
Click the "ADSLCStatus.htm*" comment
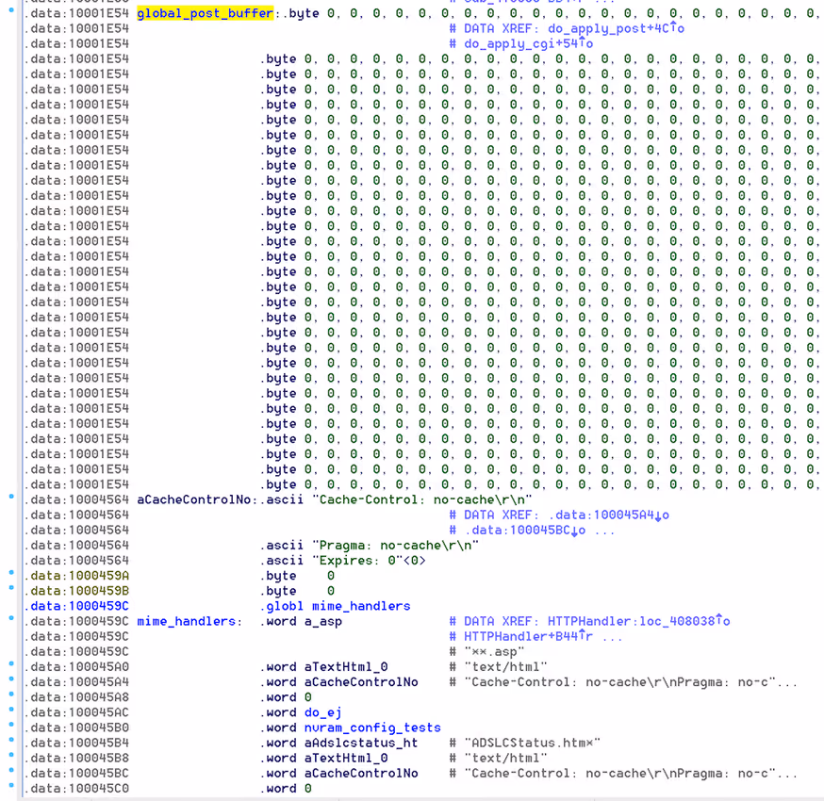pyautogui.click(x=532, y=744)
